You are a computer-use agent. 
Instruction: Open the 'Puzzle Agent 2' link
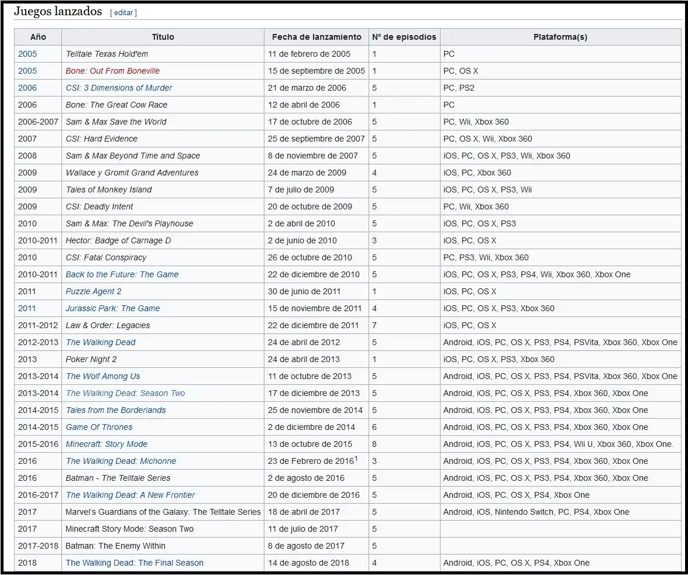click(x=94, y=292)
